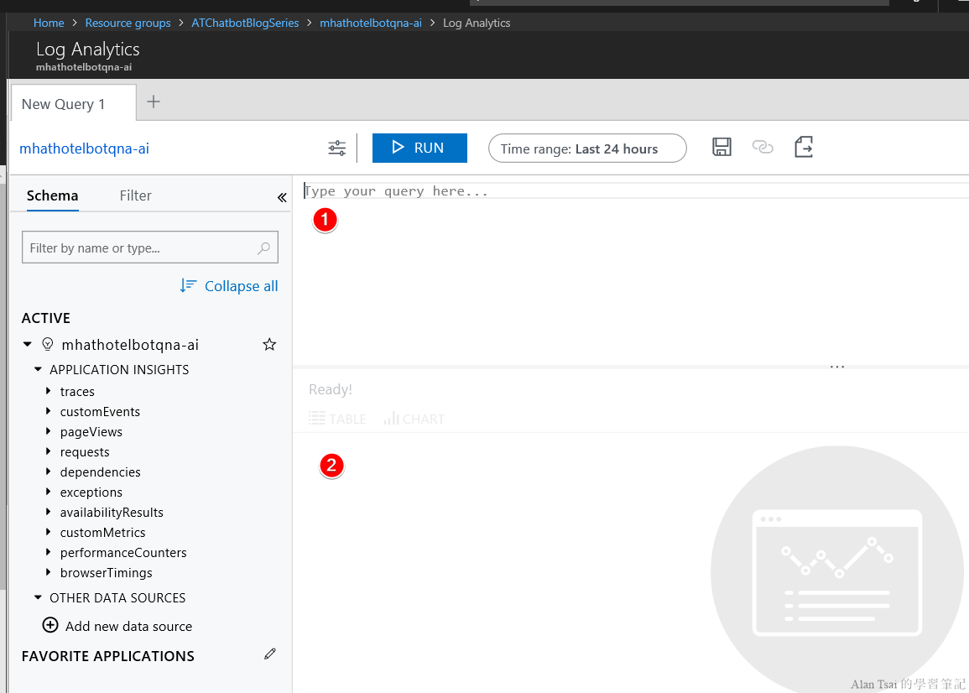Select the dependencies table name
This screenshot has height=693, width=969.
[100, 472]
